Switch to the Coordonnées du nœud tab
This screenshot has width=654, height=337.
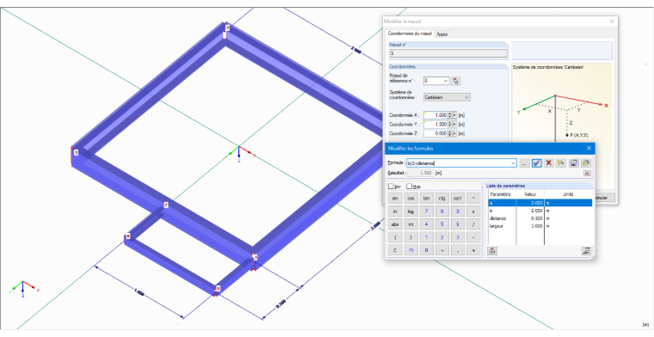click(x=410, y=34)
